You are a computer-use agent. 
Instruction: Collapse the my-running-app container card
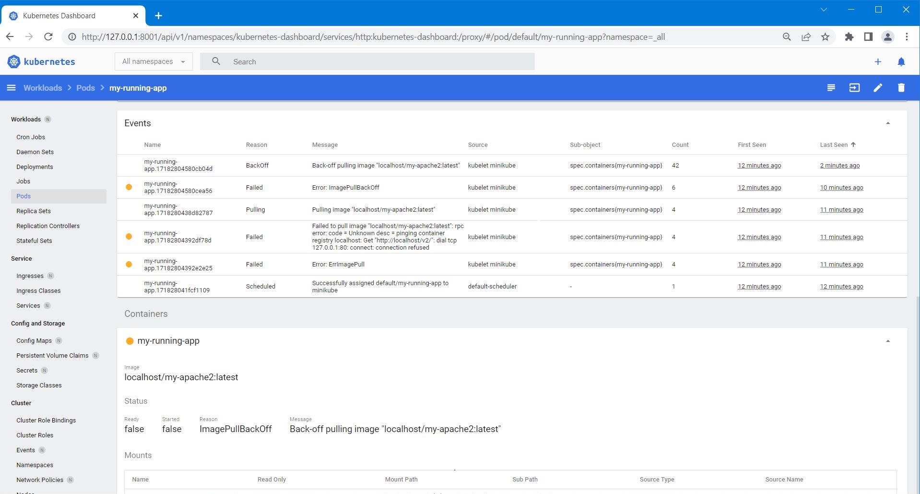(x=887, y=341)
